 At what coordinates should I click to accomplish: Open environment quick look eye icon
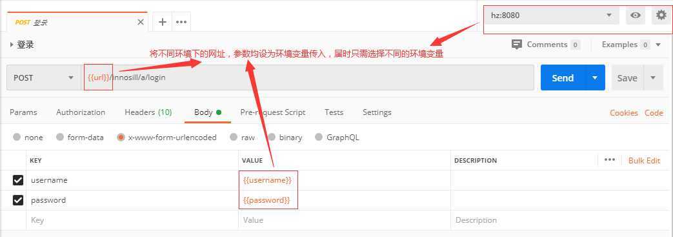point(635,15)
